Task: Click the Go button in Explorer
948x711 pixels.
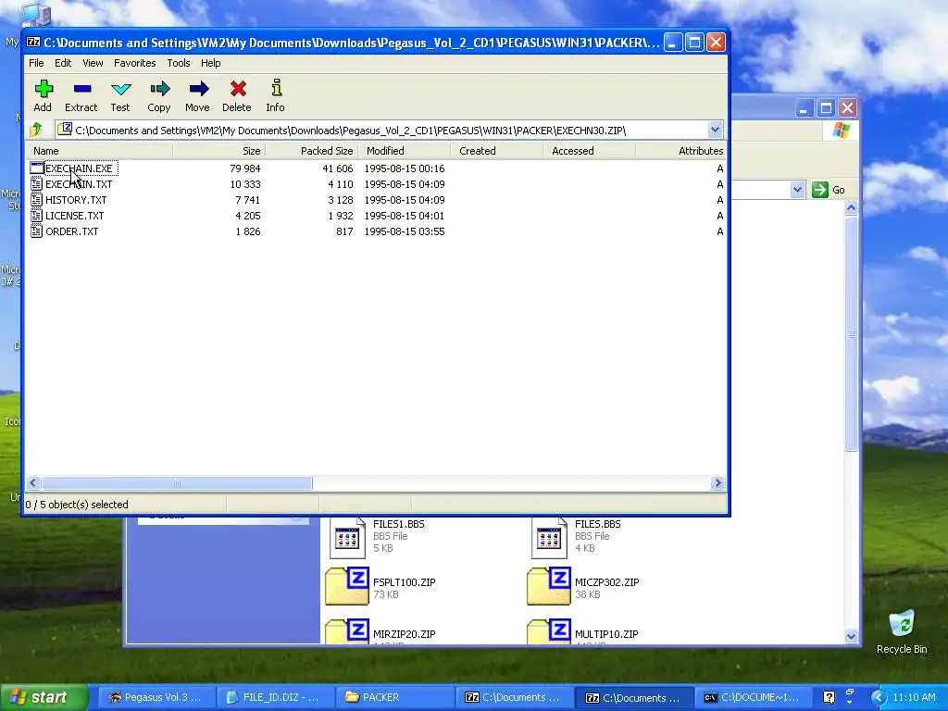Action: pos(829,190)
